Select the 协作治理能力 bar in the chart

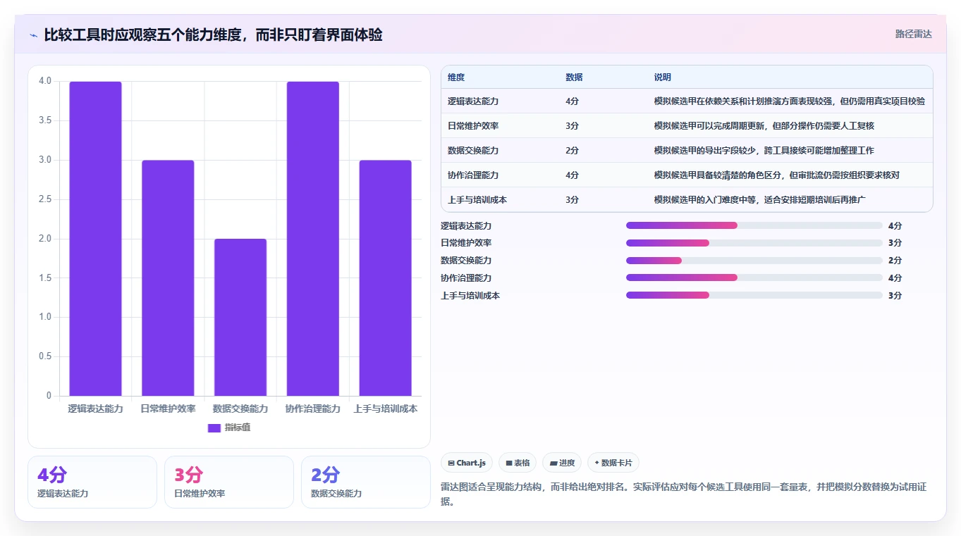click(x=313, y=239)
